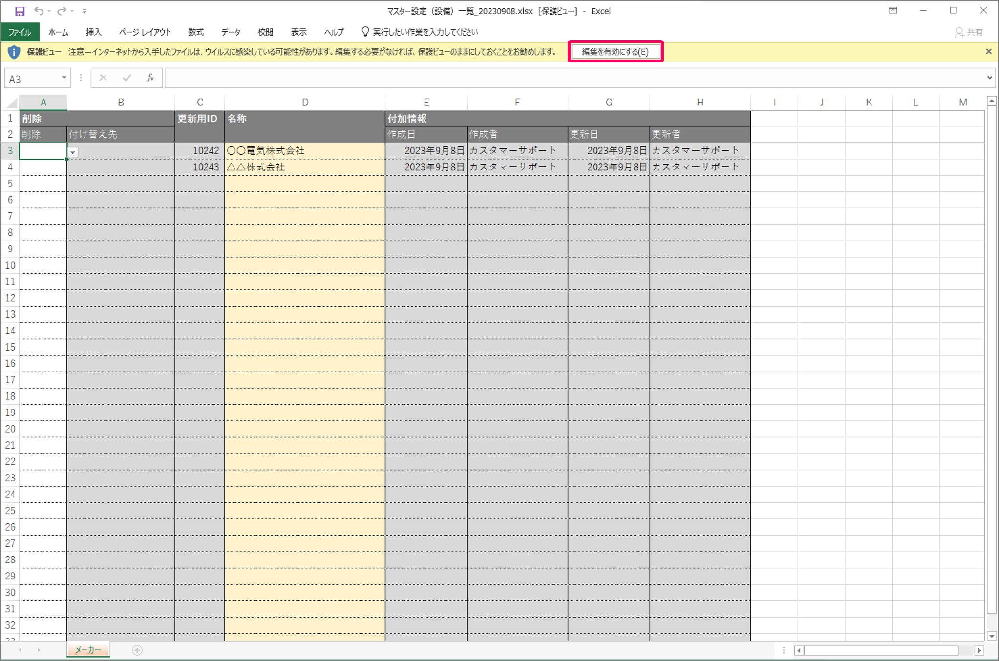The image size is (999, 661).
Task: Open the ファイル (File) tab
Action: click(20, 32)
